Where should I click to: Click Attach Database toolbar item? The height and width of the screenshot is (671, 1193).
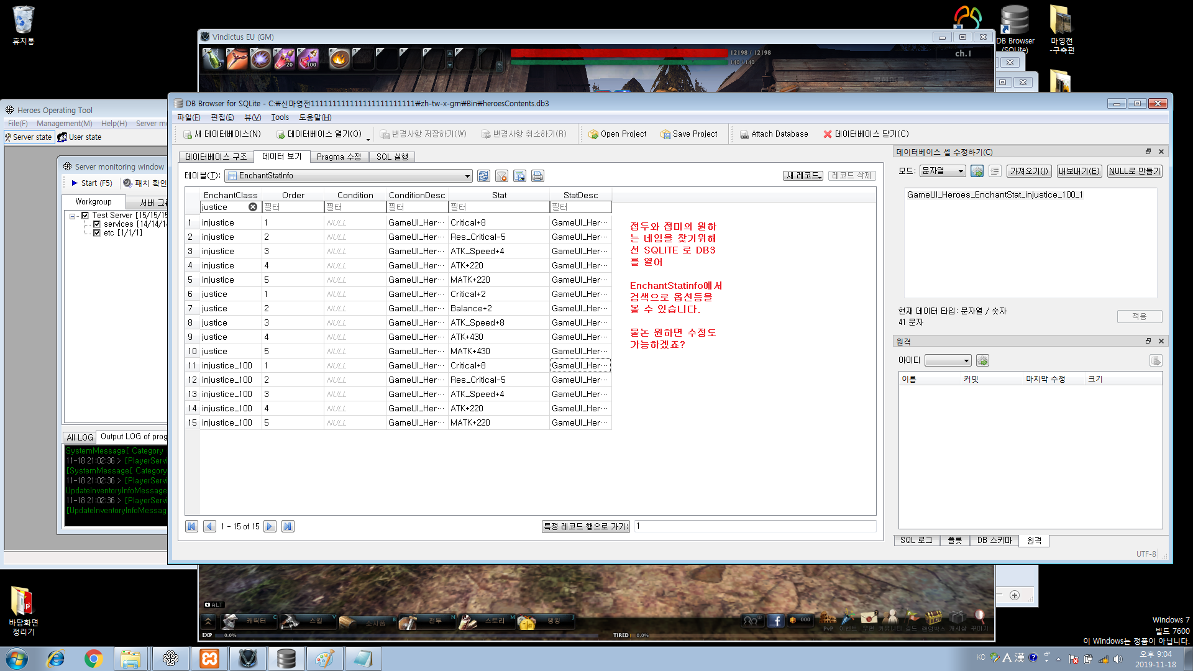[774, 134]
